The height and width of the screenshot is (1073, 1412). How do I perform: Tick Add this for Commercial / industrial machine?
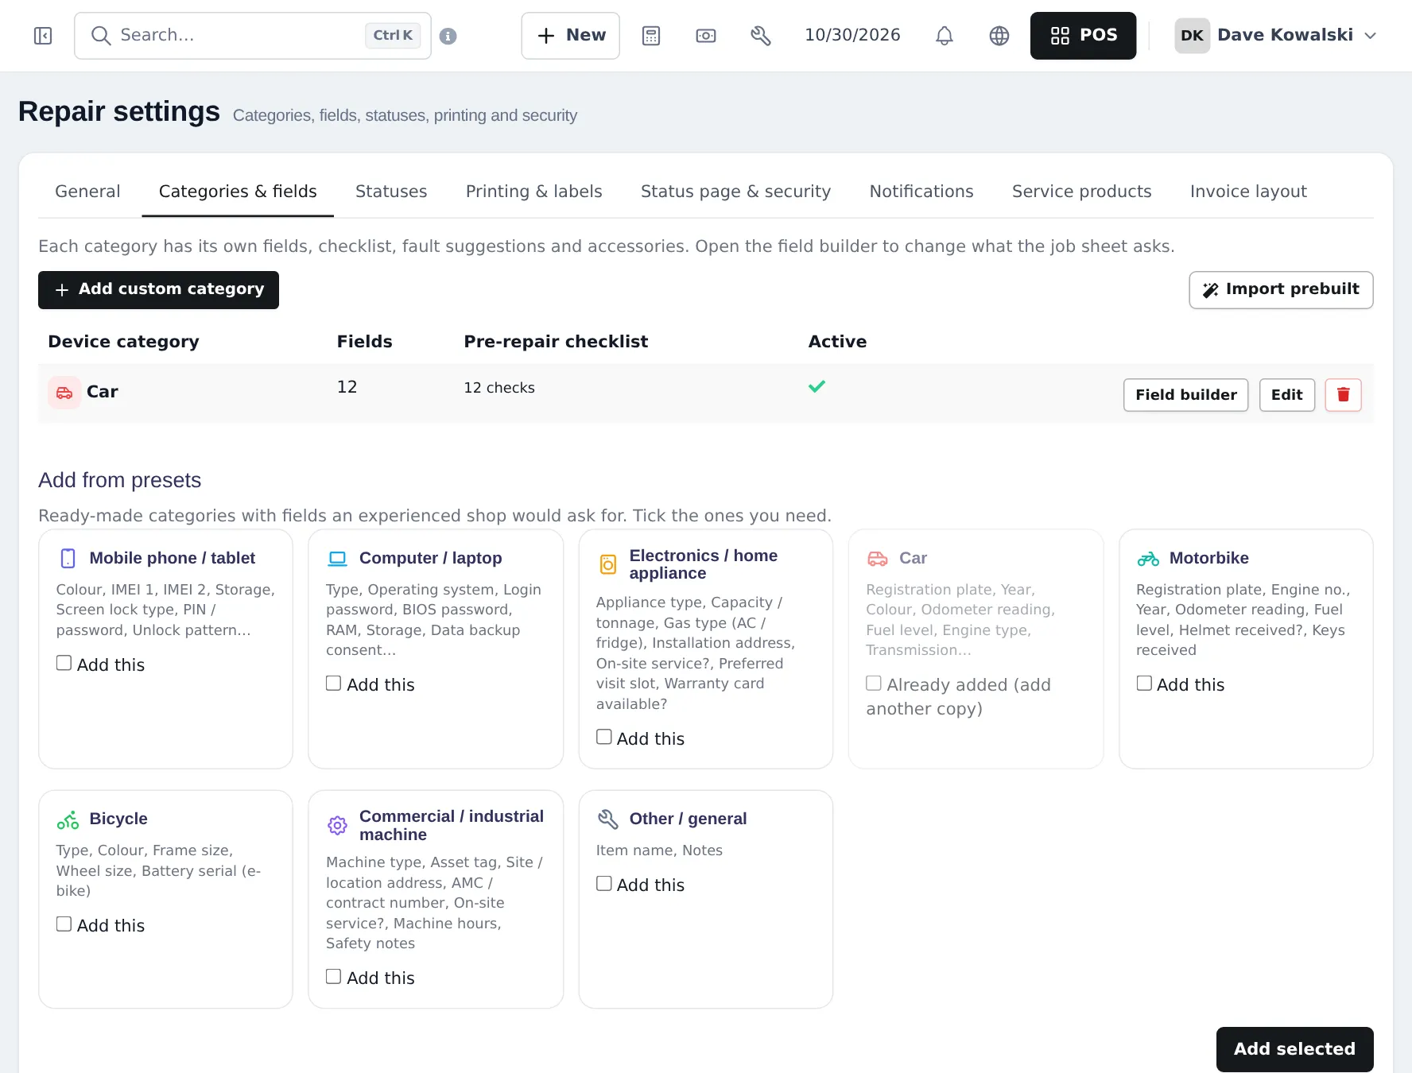coord(334,976)
